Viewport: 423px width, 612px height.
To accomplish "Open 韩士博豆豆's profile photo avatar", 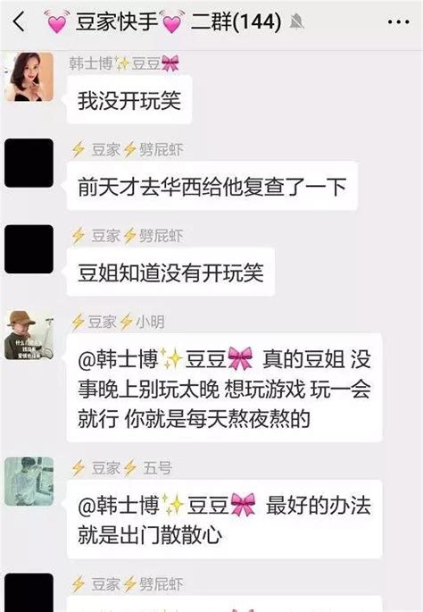I will click(x=29, y=77).
